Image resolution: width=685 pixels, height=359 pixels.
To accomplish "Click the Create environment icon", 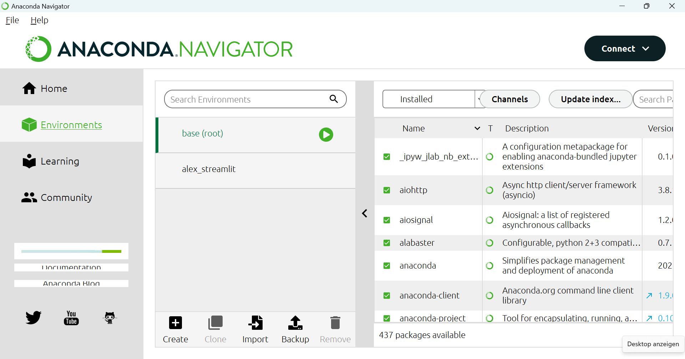I will pyautogui.click(x=175, y=323).
